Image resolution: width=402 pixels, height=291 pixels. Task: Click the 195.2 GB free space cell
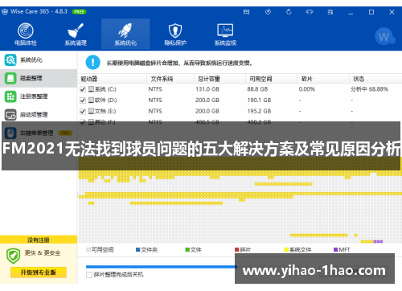[x=259, y=111]
